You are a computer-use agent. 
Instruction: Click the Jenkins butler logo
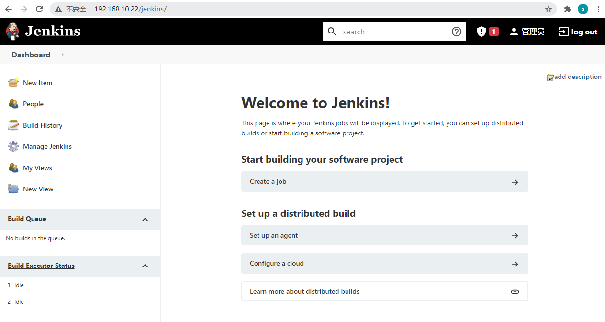click(x=13, y=32)
